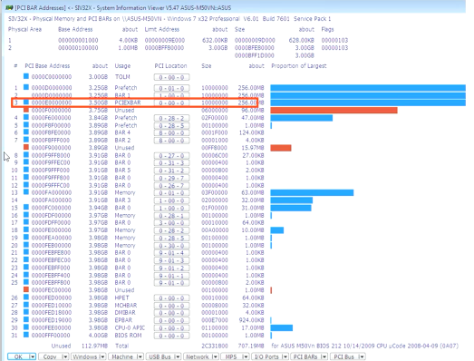The width and height of the screenshot is (474, 361).
Task: Click the OK button
Action: point(18,356)
